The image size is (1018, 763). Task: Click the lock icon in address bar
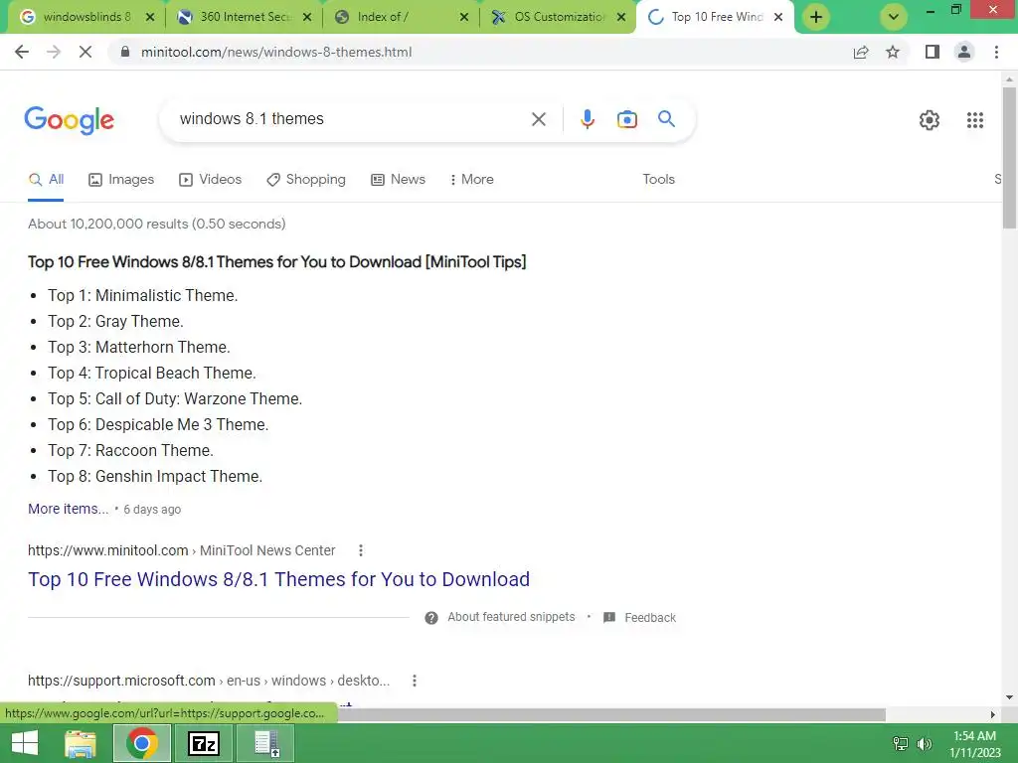point(125,52)
